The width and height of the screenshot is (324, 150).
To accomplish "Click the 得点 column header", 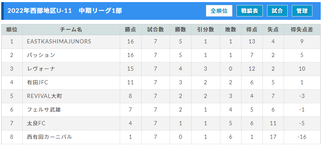I will pos(252,30).
